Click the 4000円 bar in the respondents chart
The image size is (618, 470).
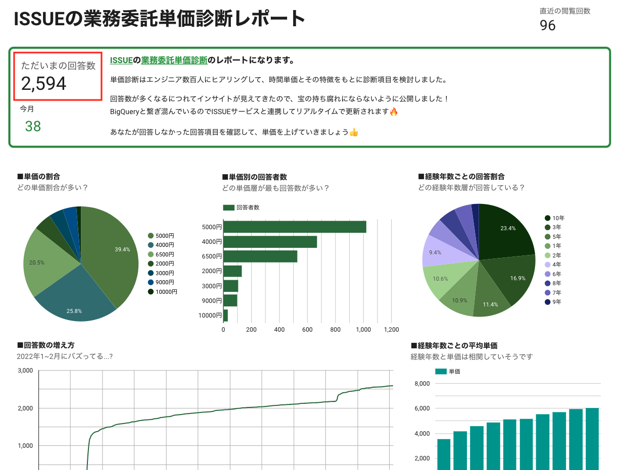tap(270, 242)
